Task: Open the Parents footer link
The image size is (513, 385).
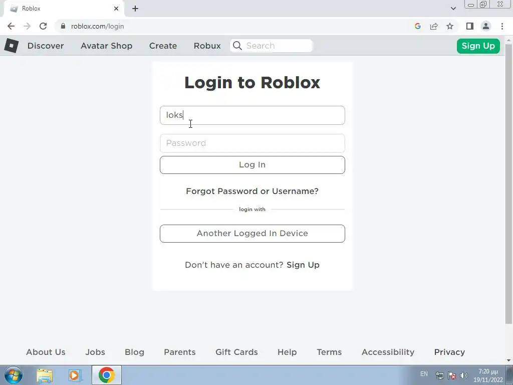Action: pyautogui.click(x=180, y=352)
